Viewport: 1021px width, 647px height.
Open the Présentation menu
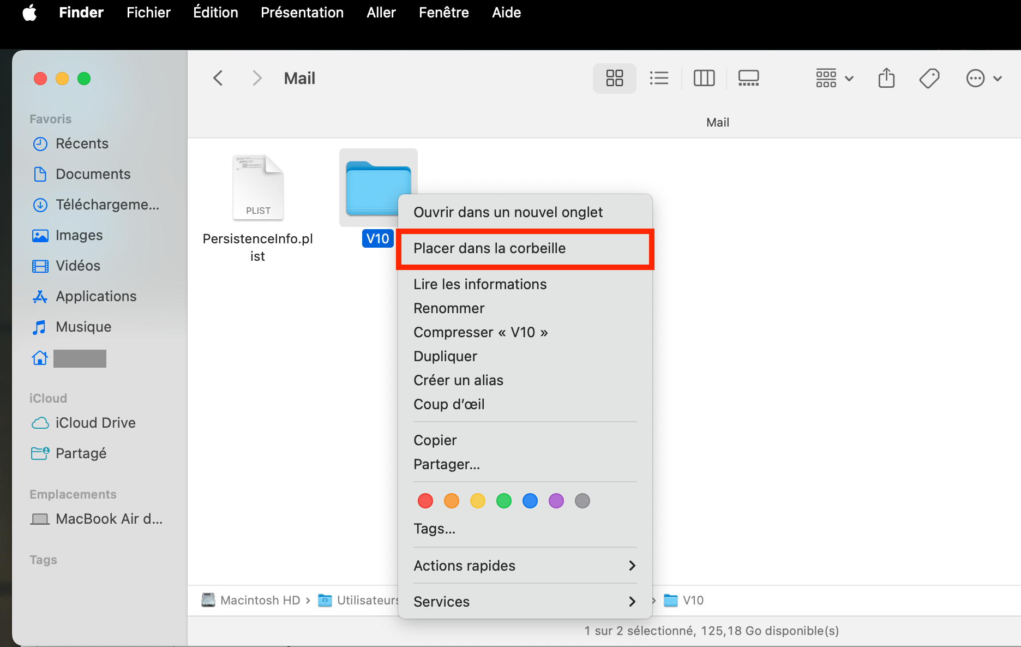tap(302, 13)
